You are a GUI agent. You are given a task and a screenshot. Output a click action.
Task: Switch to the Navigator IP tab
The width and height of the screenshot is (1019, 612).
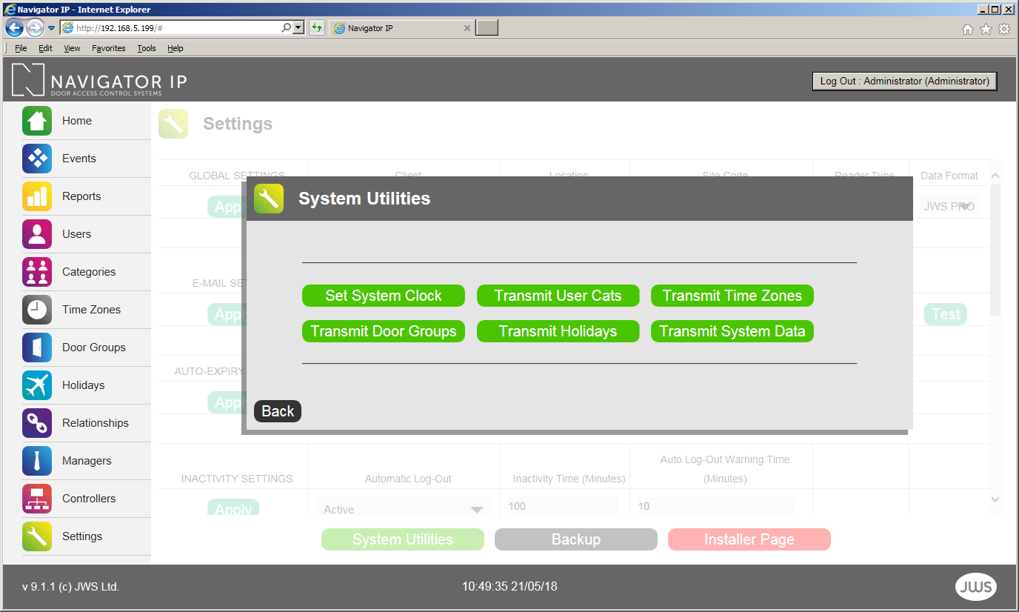tap(401, 28)
